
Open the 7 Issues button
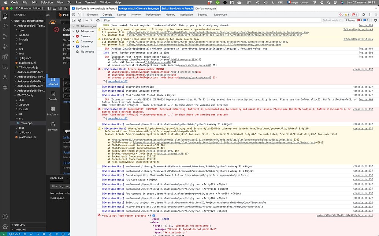[357, 20]
